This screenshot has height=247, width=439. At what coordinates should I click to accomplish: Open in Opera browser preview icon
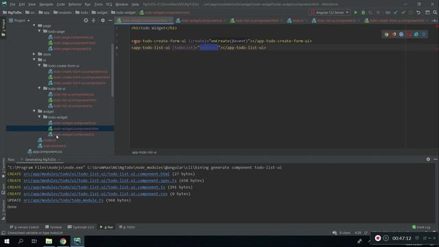click(409, 34)
